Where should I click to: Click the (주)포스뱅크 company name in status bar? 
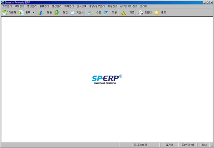pos(139,145)
